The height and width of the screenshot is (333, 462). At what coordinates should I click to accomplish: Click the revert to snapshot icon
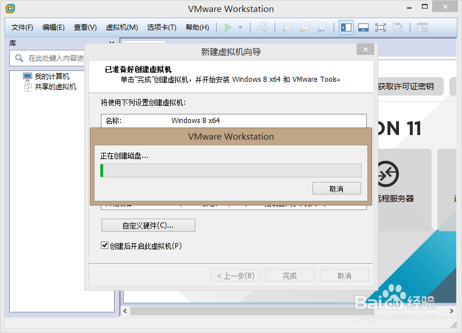click(304, 27)
